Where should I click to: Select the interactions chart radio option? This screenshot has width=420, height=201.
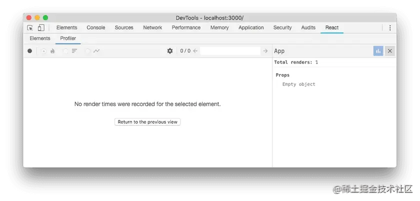87,51
